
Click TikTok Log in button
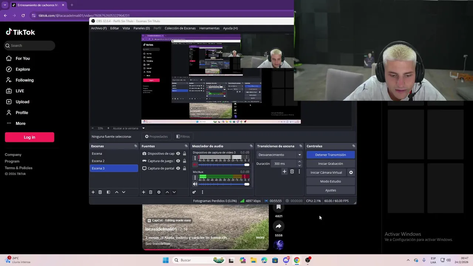[30, 137]
